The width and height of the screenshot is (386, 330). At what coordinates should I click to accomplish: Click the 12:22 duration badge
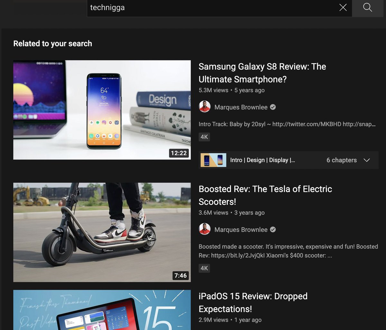pos(179,153)
